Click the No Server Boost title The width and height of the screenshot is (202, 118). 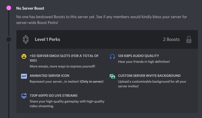point(30,8)
